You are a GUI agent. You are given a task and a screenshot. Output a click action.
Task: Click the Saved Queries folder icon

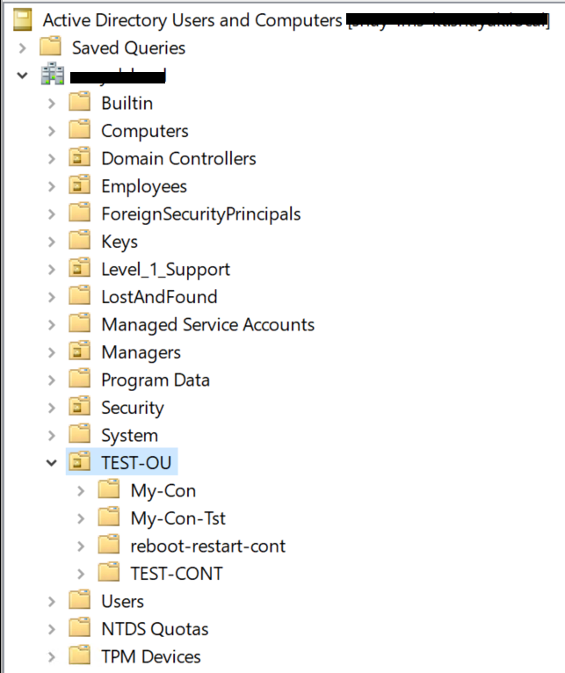pos(51,47)
